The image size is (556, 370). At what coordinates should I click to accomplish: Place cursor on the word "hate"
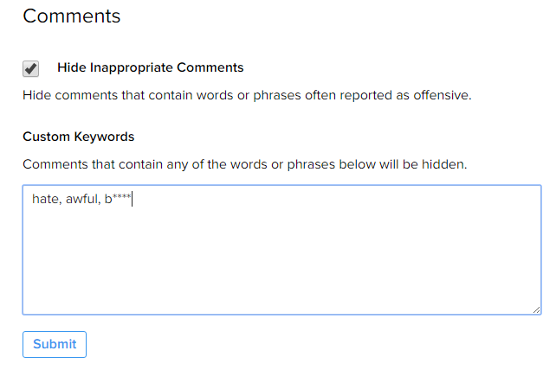tap(44, 200)
